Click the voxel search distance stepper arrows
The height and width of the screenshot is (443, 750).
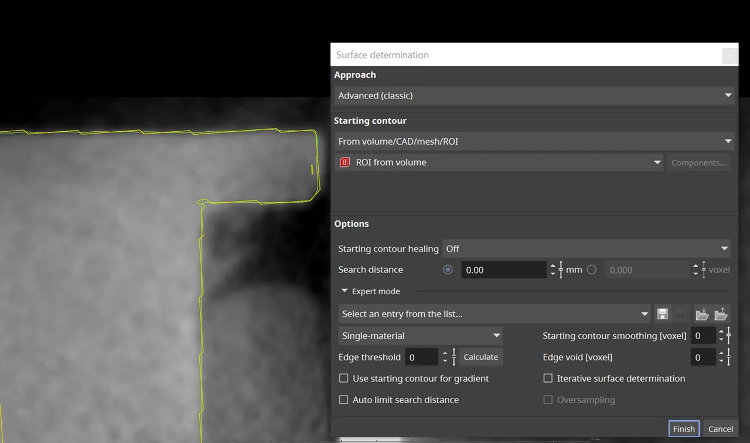pos(696,270)
